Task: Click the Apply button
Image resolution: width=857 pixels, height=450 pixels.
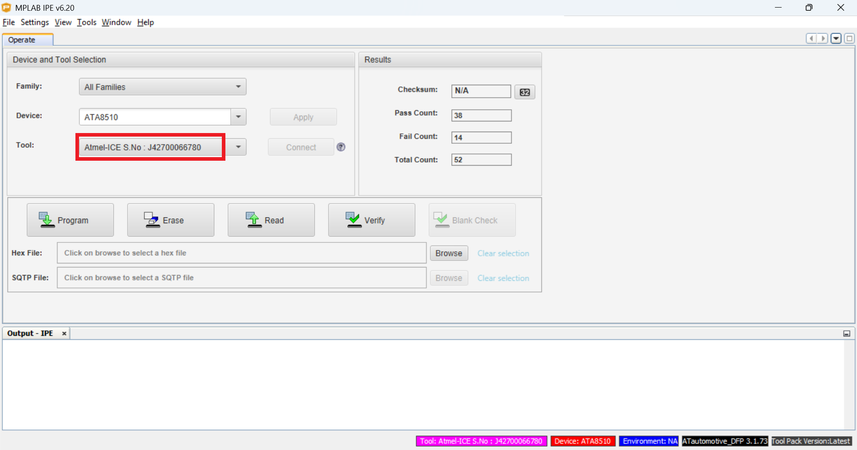Action: [x=303, y=117]
